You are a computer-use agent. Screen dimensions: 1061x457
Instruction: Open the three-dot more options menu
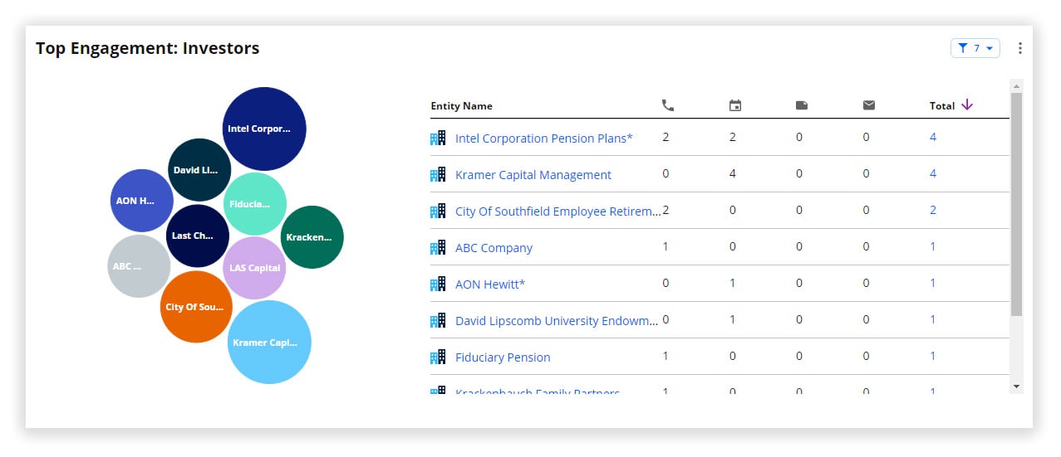[1020, 48]
